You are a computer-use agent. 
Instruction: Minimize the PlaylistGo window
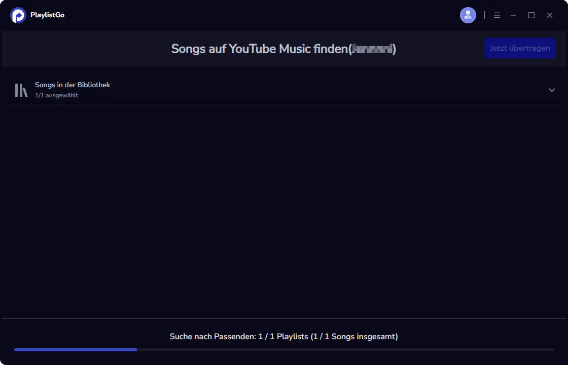(x=513, y=15)
